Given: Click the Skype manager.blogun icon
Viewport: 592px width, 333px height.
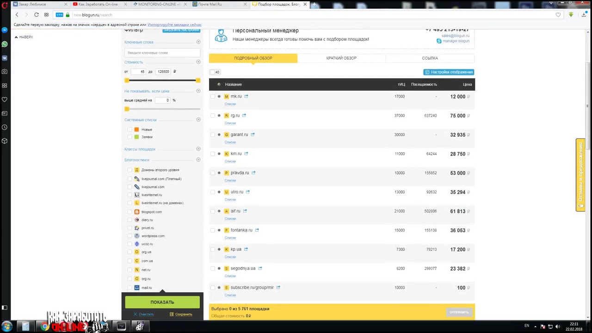Looking at the screenshot, I should tap(439, 41).
